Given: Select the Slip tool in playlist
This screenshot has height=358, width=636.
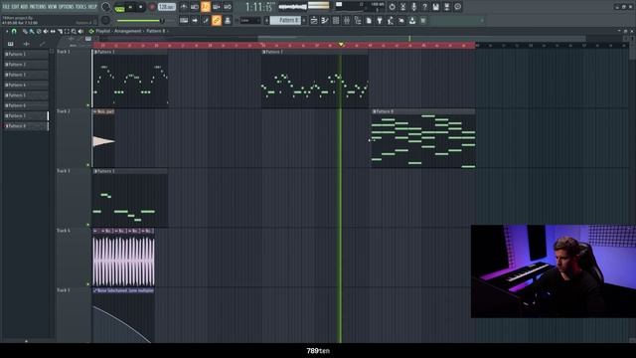Looking at the screenshot, I should pyautogui.click(x=53, y=31).
